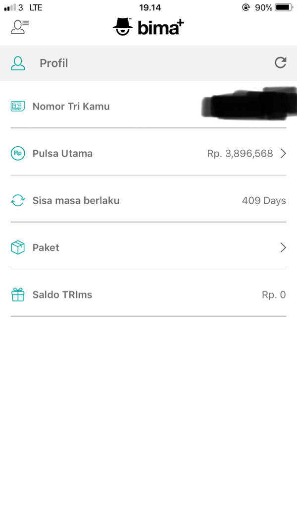Select the Rp coin icon beside Pulsa Utama
Image resolution: width=297 pixels, height=529 pixels.
point(17,153)
